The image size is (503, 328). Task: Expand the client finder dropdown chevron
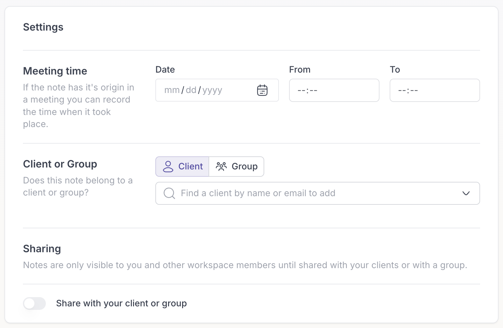(466, 193)
